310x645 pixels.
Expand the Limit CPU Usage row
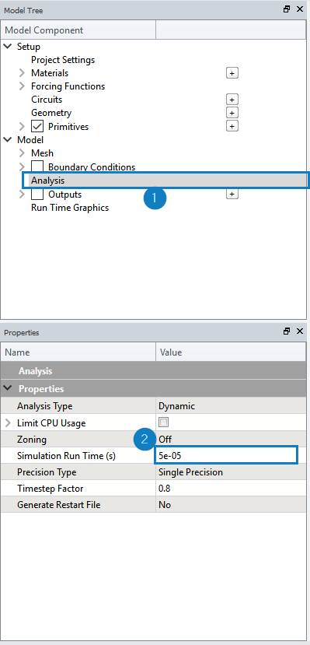(8, 423)
